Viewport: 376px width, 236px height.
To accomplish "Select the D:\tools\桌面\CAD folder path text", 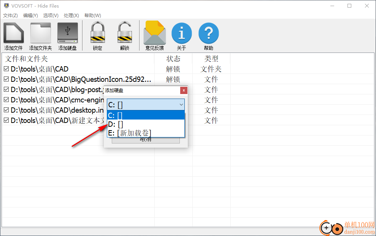I will (x=40, y=69).
